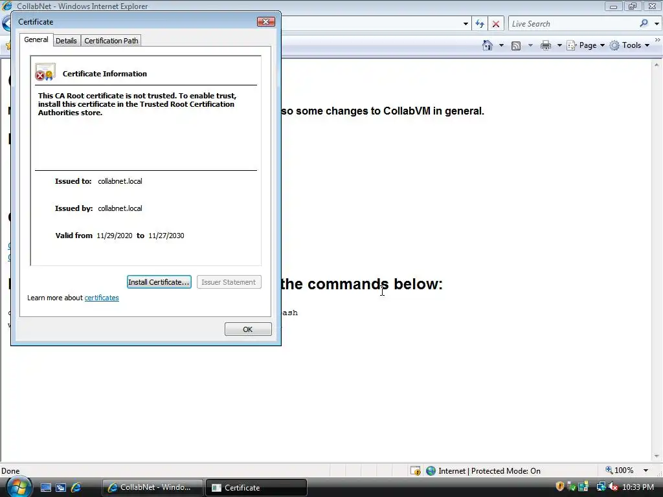This screenshot has height=497, width=663.
Task: Open the Home button dropdown arrow
Action: click(501, 45)
